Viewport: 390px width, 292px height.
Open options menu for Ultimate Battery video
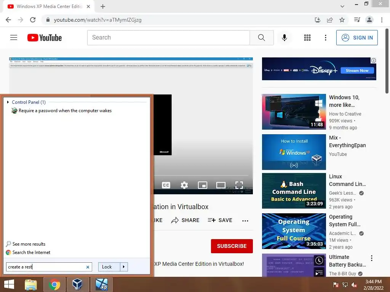click(x=372, y=258)
